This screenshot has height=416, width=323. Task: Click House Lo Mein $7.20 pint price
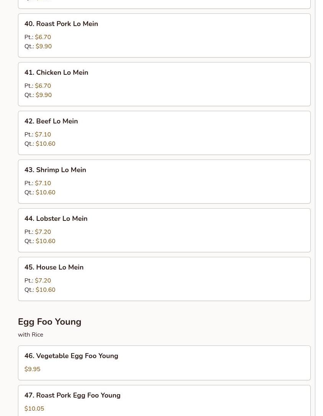coord(43,281)
